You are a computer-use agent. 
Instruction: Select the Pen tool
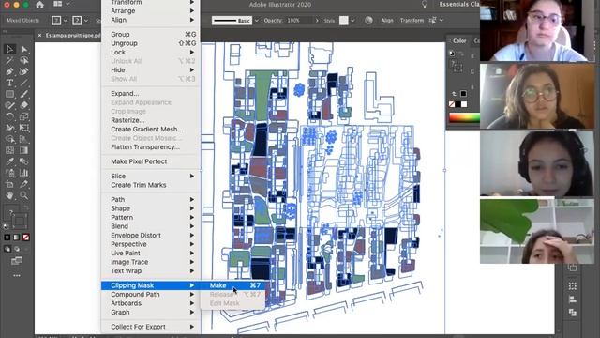[x=9, y=71]
